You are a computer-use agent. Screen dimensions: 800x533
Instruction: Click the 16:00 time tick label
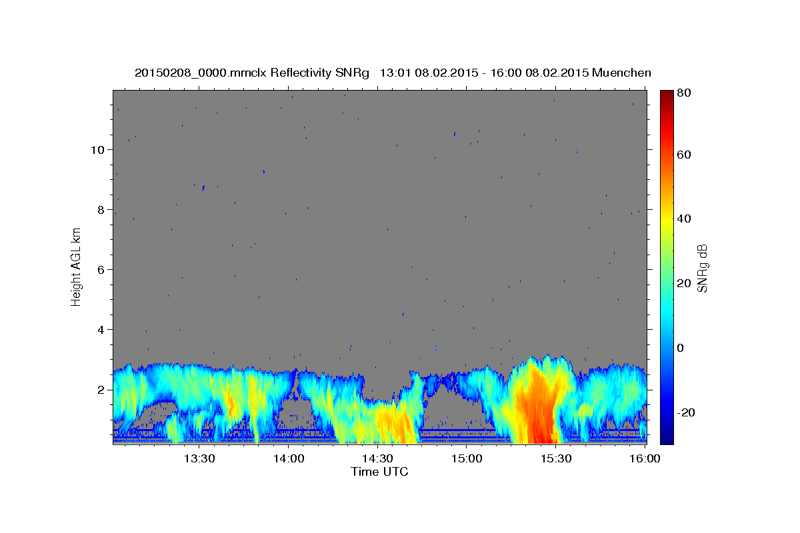[x=645, y=458]
